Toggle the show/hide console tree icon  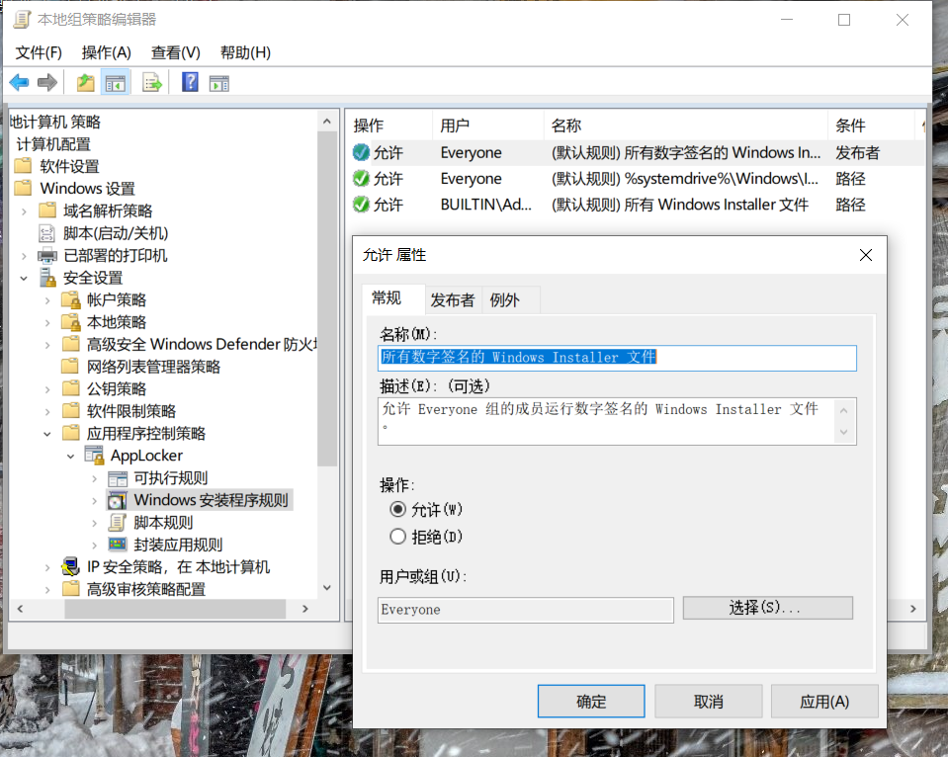[116, 83]
